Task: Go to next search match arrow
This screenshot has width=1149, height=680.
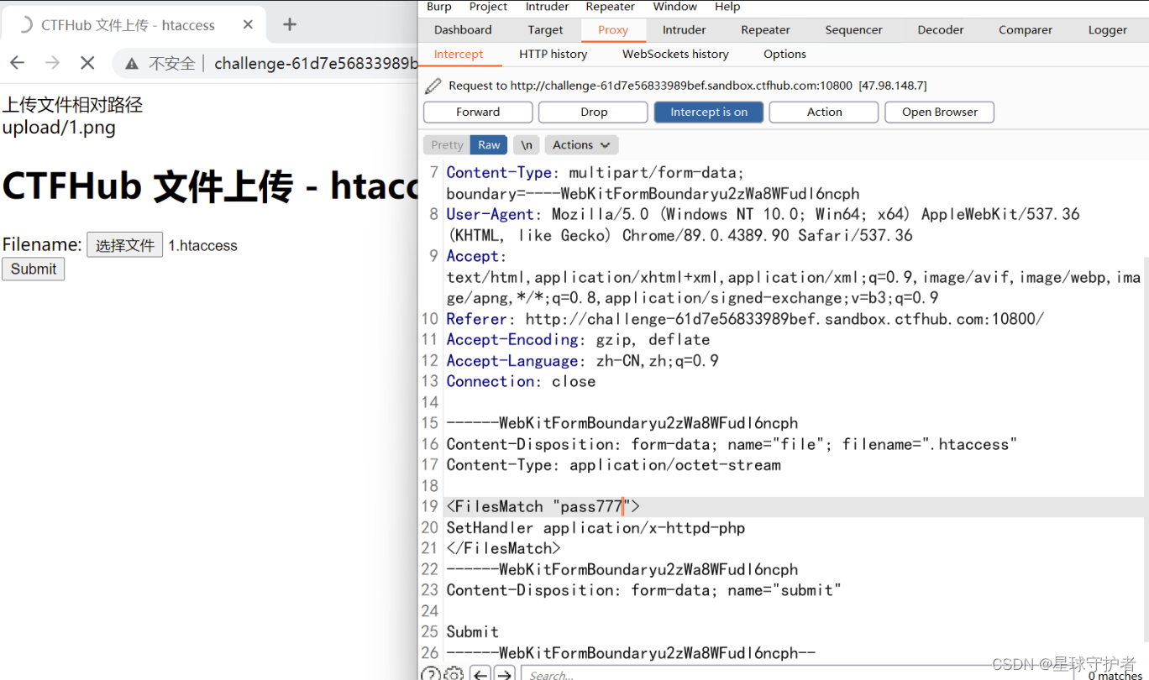Action: pyautogui.click(x=505, y=674)
